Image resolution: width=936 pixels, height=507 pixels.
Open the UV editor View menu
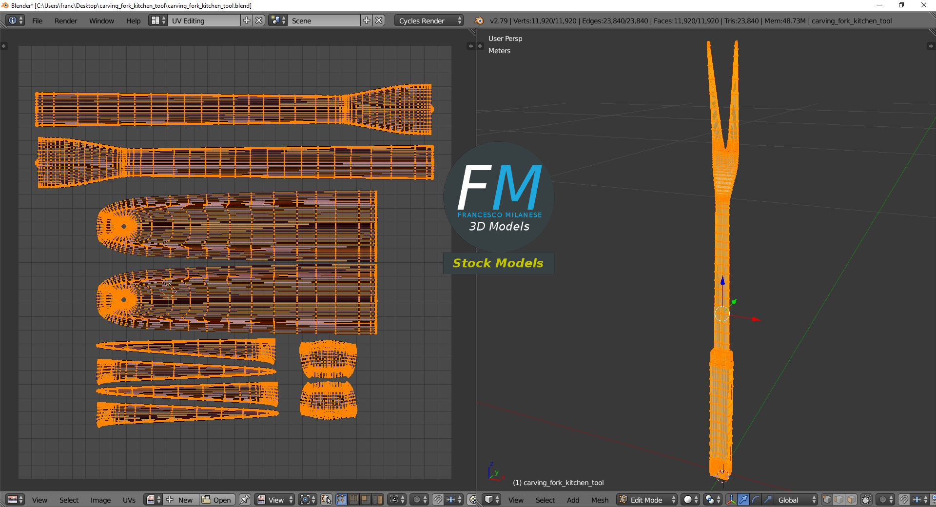tap(39, 500)
